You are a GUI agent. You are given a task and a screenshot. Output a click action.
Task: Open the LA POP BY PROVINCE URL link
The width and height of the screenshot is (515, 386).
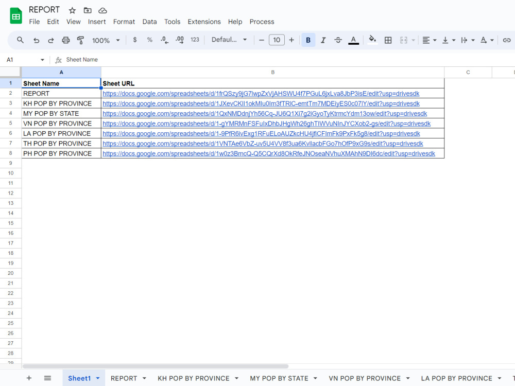pyautogui.click(x=261, y=134)
